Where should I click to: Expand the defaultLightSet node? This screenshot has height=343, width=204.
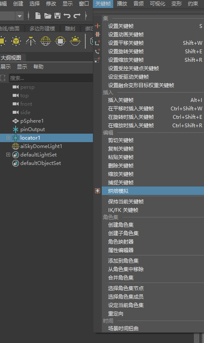tap(8, 155)
